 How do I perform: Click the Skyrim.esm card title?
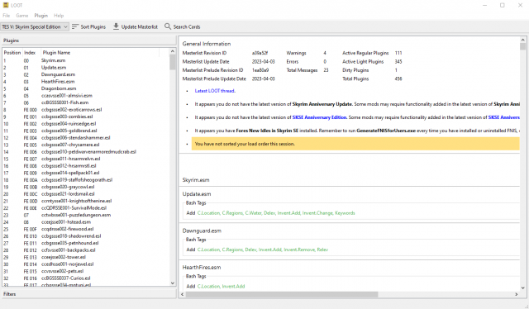point(196,180)
